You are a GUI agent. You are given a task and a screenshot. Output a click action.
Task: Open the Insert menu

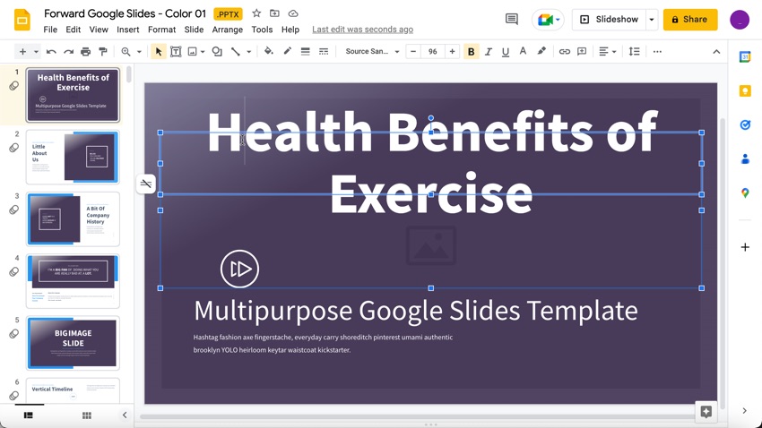click(x=128, y=30)
